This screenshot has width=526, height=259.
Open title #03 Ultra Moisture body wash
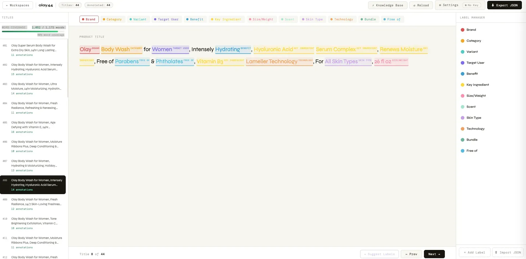33,89
